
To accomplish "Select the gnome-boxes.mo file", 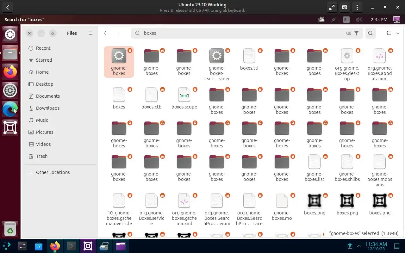I will click(x=282, y=207).
